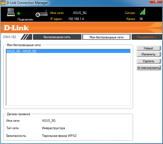
Task: Activate profile using the Активизировать button
Action: pos(148,68)
